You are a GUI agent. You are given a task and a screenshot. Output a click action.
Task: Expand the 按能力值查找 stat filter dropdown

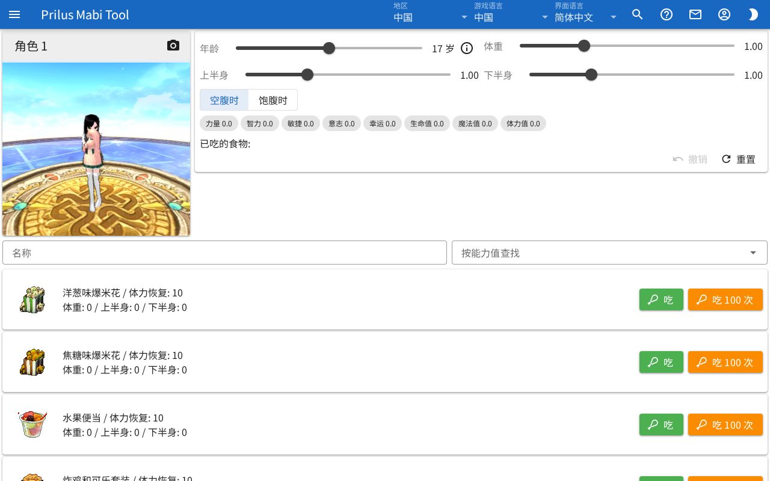click(x=609, y=253)
